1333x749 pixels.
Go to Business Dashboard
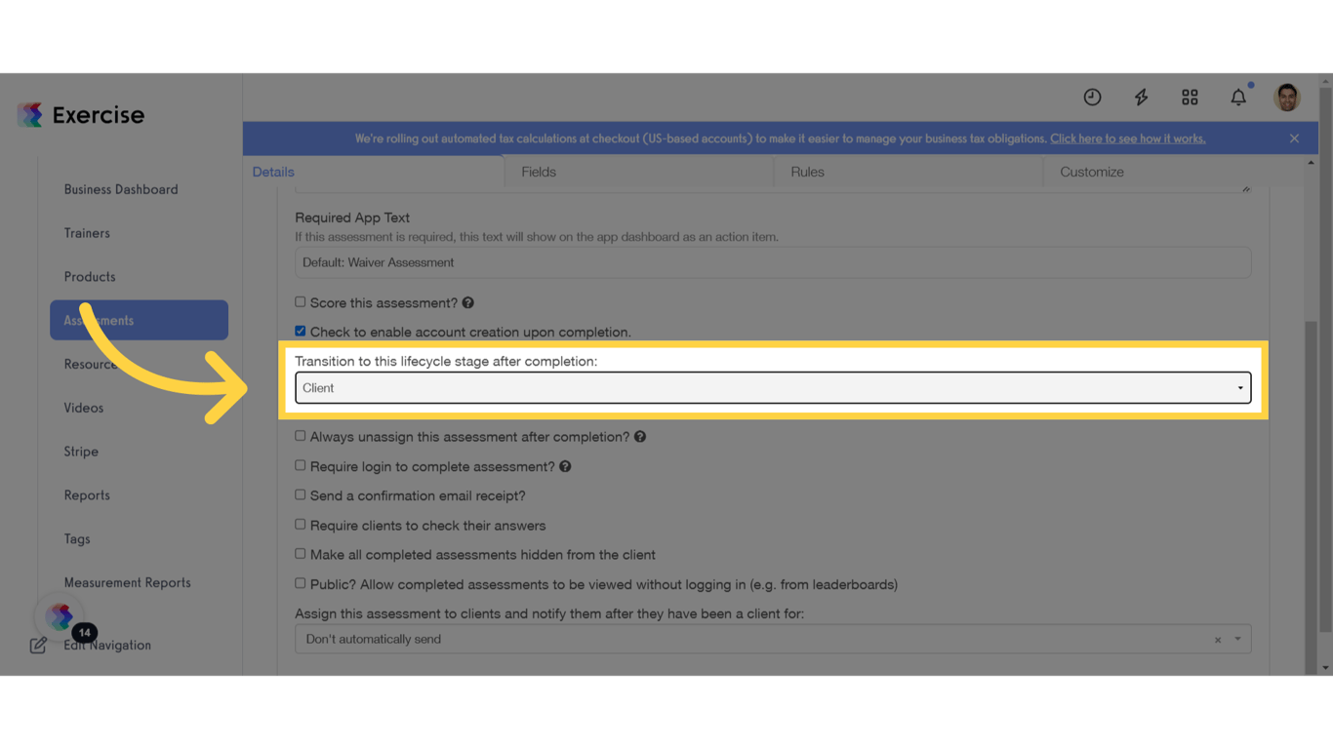tap(121, 189)
